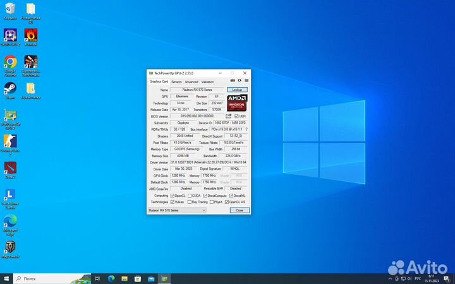
Task: Toggle the UEFI checkbox
Action: click(x=236, y=116)
